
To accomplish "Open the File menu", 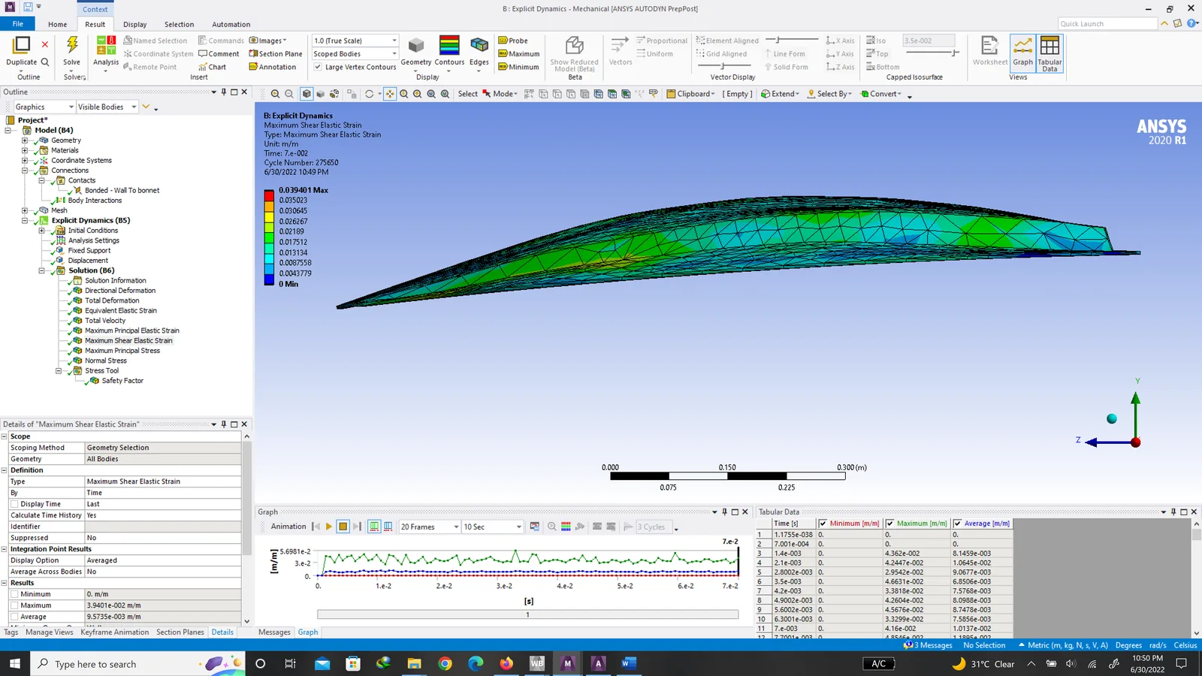I will tap(17, 24).
